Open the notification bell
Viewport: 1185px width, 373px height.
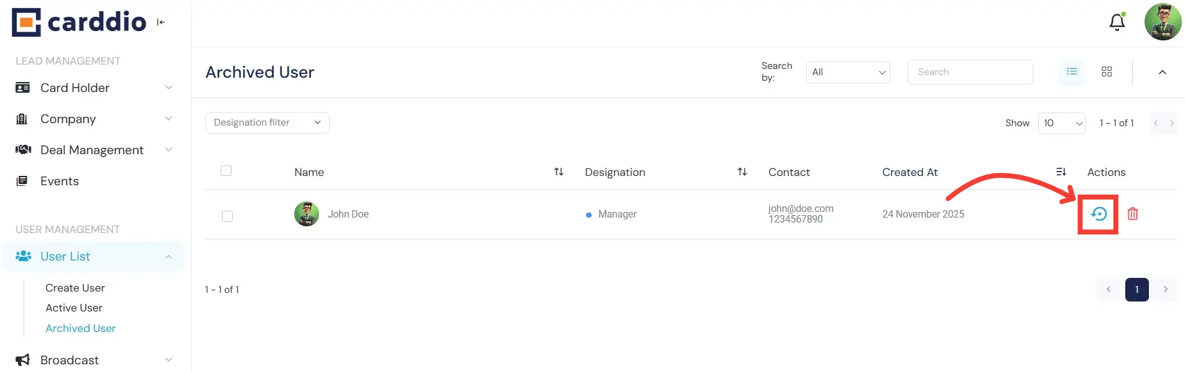coord(1117,22)
